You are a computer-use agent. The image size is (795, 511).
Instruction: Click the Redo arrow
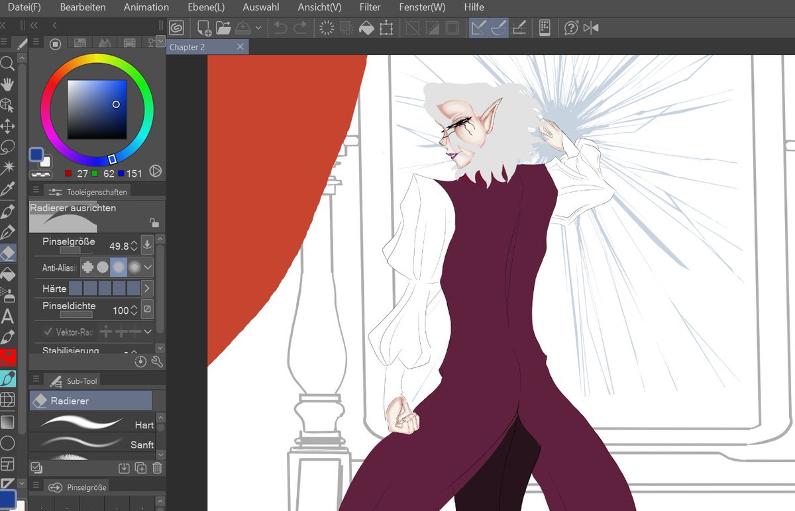300,27
